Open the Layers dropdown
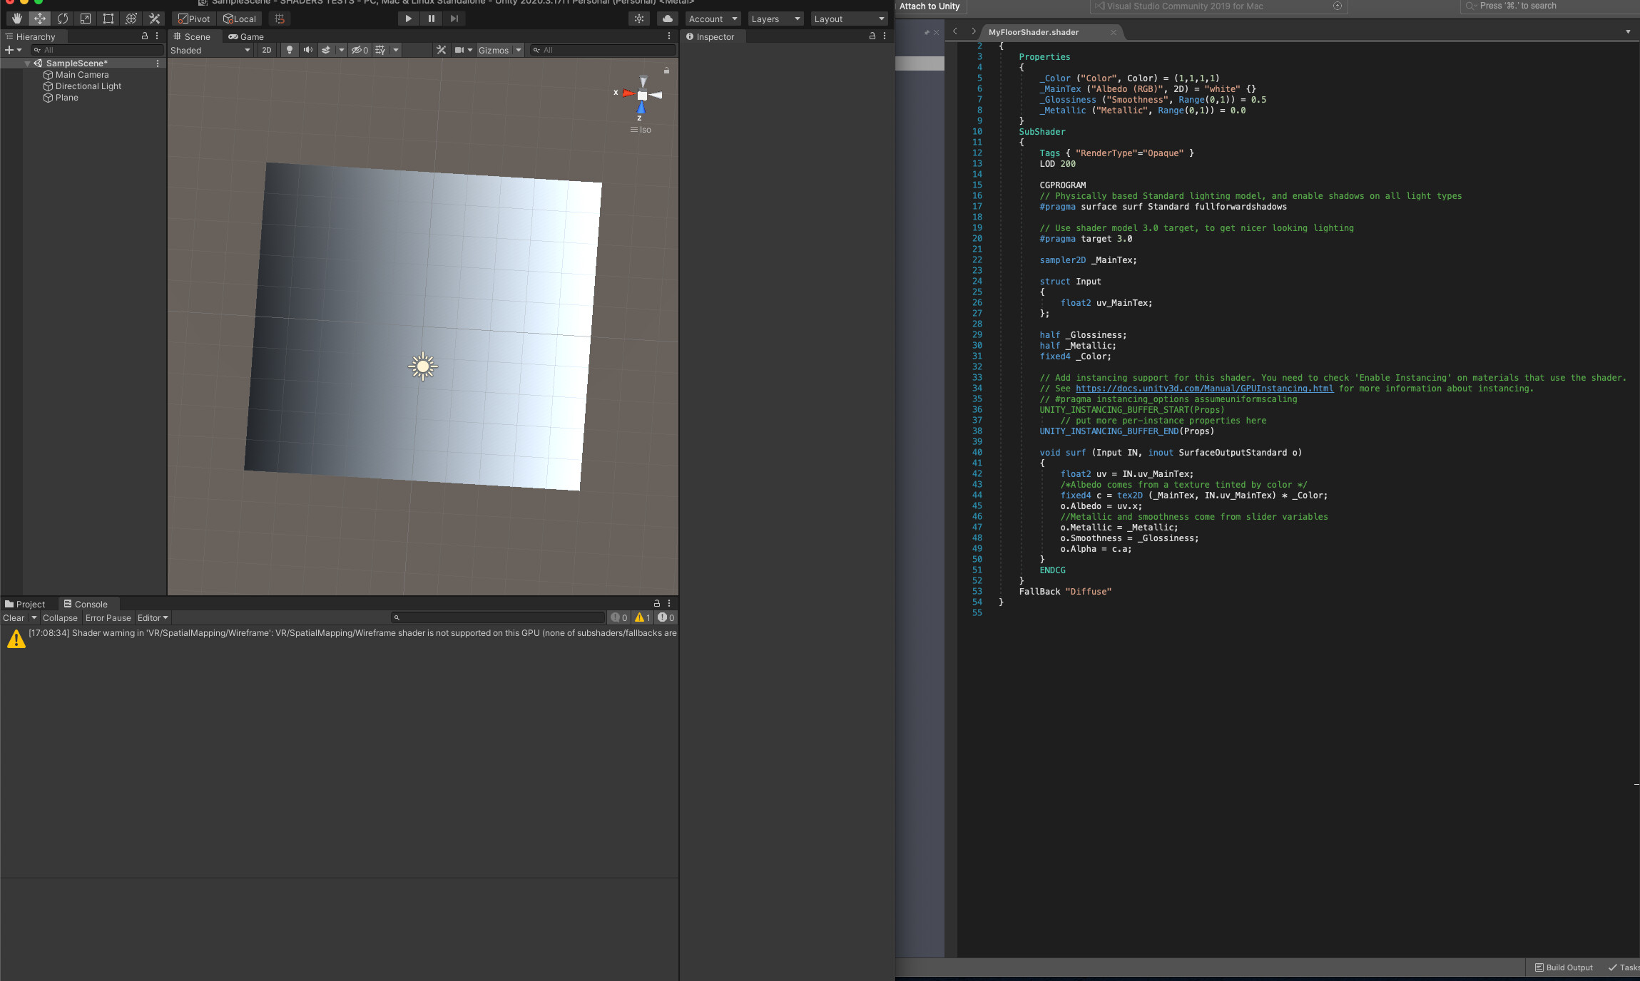This screenshot has height=981, width=1640. click(x=775, y=19)
